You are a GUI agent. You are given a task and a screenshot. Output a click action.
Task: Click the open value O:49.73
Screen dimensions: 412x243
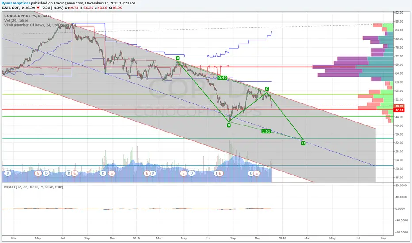point(72,8)
